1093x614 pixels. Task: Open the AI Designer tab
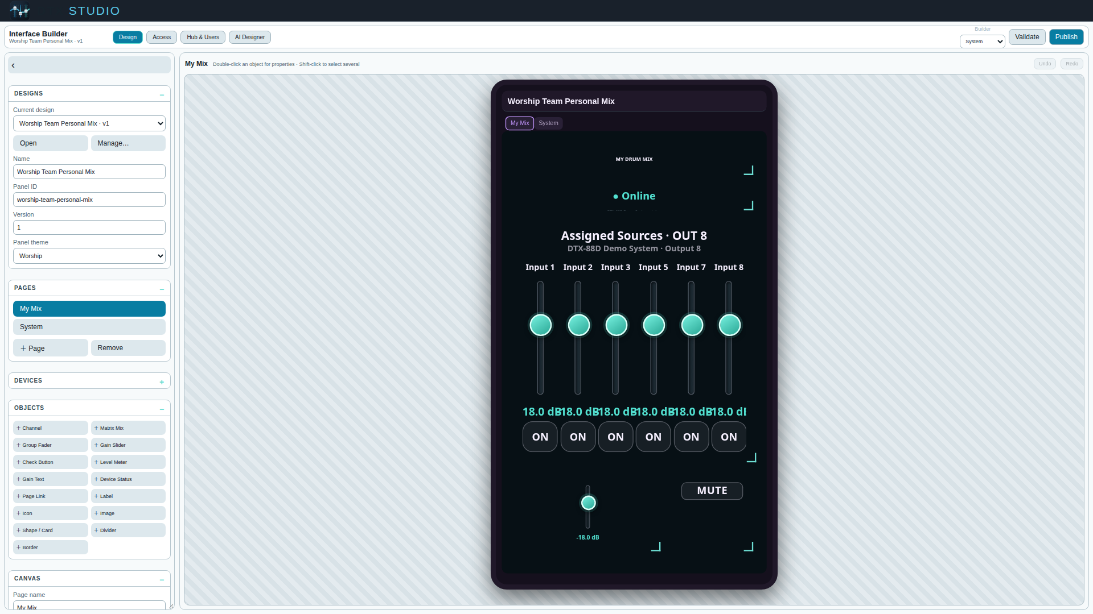click(x=250, y=38)
